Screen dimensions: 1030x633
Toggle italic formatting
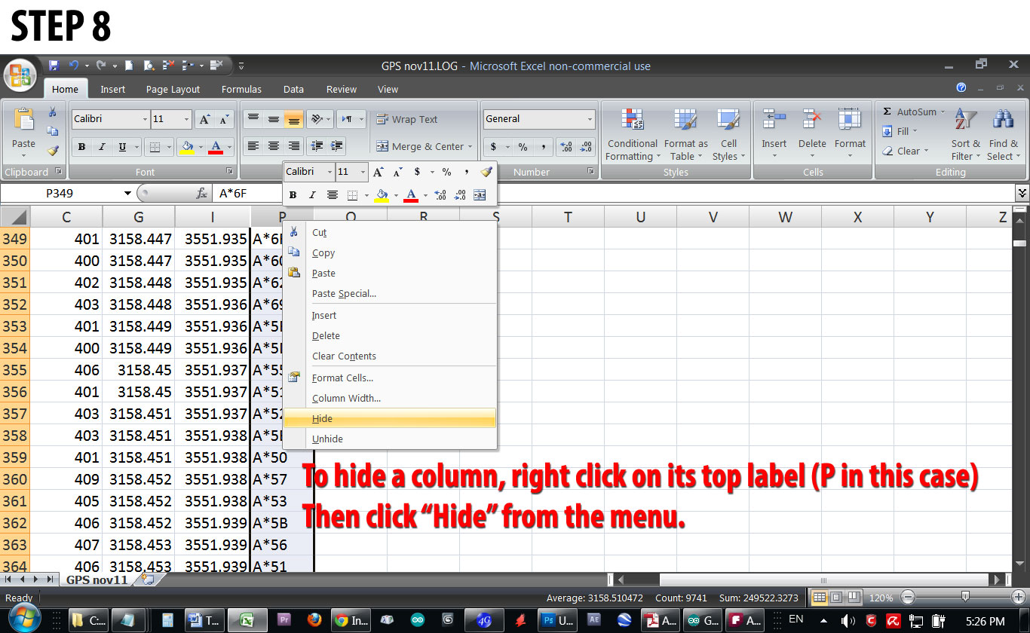tap(100, 146)
